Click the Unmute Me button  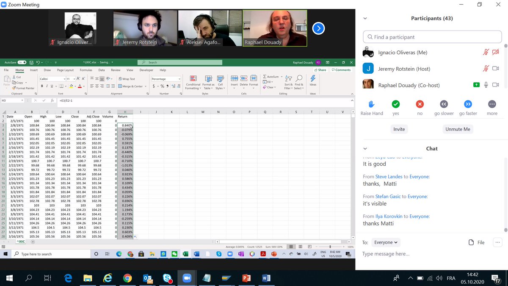tap(458, 129)
